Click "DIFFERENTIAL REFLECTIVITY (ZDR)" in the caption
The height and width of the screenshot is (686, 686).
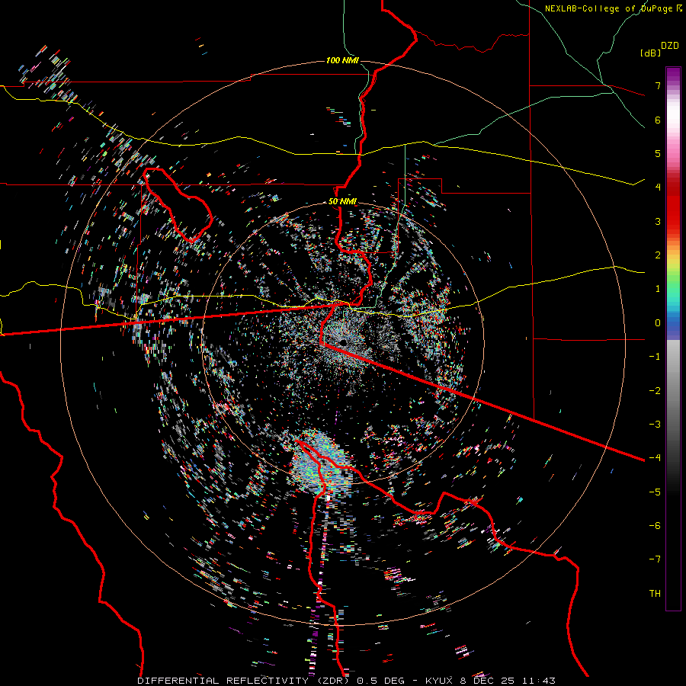click(243, 681)
